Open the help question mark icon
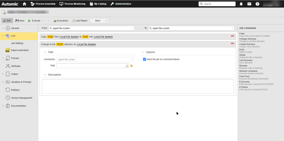This screenshot has width=284, height=141. [x=257, y=4]
